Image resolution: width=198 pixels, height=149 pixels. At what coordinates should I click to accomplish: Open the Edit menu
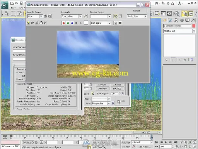13,8
